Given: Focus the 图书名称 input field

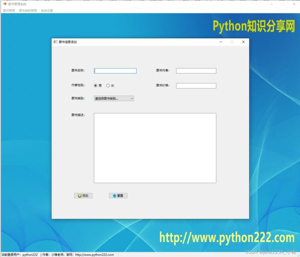Looking at the screenshot, I should [115, 71].
